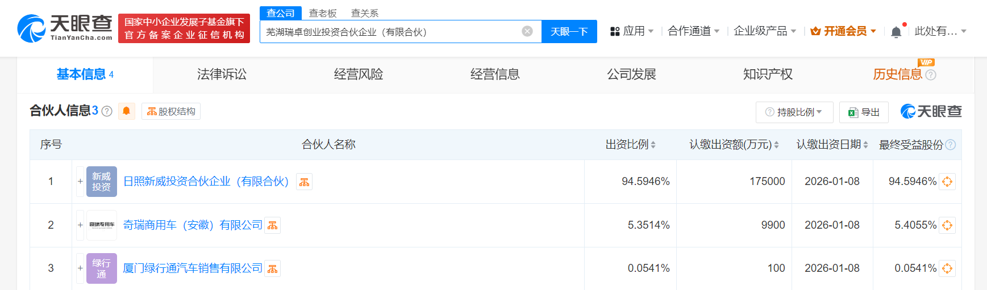The width and height of the screenshot is (987, 290).
Task: Switch to the 经营信息 tab
Action: tap(495, 74)
